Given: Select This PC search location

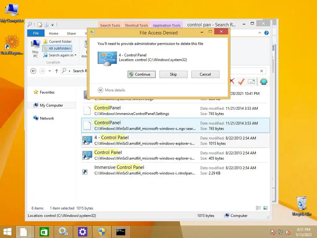Looking at the screenshot, I should click(35, 49).
